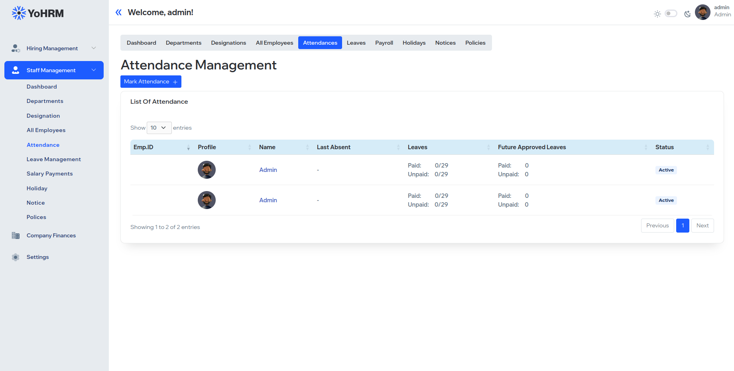Viewport: 734px width, 371px height.
Task: Open All Employees in sidebar
Action: [x=46, y=130]
